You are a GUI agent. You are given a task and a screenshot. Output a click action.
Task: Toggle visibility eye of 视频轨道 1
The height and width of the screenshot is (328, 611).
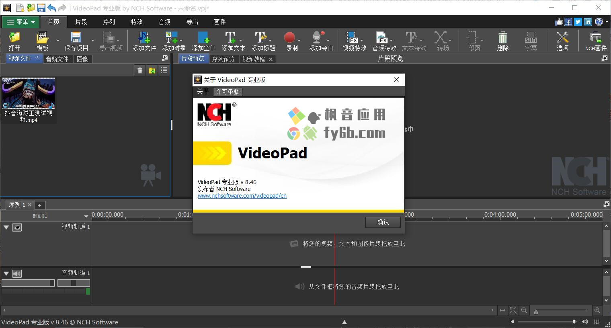tap(17, 228)
